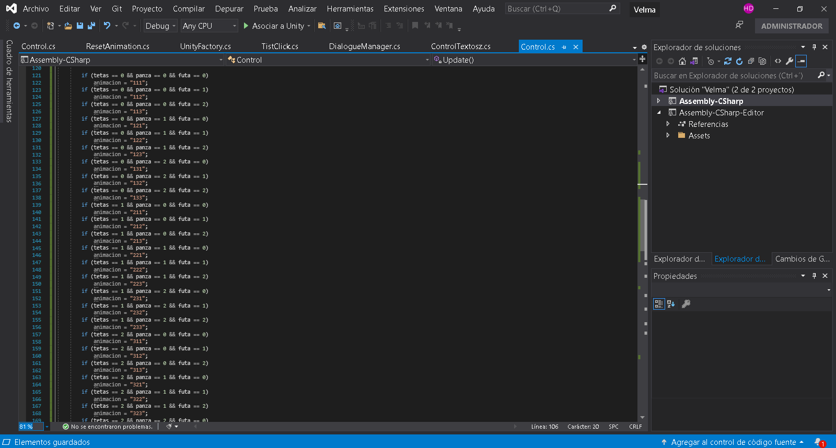Switch to the DialogueManager.cs tab

coord(365,46)
